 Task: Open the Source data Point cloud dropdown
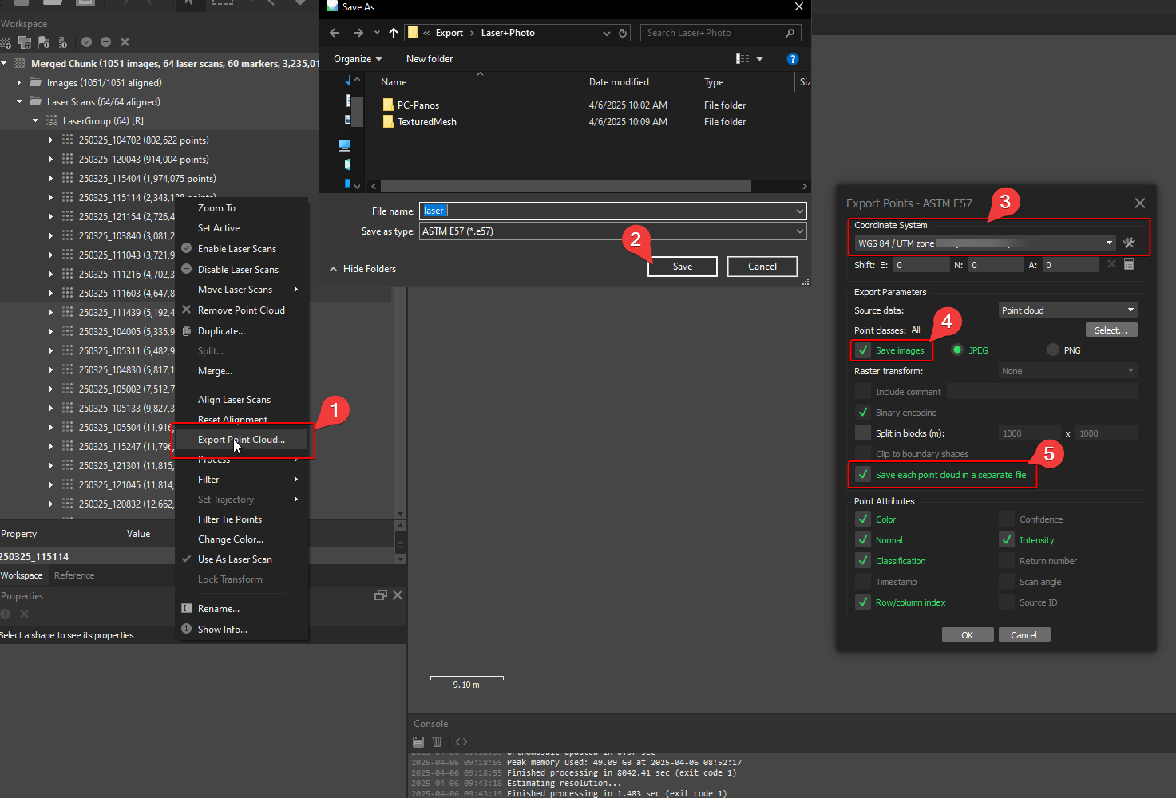click(1068, 310)
